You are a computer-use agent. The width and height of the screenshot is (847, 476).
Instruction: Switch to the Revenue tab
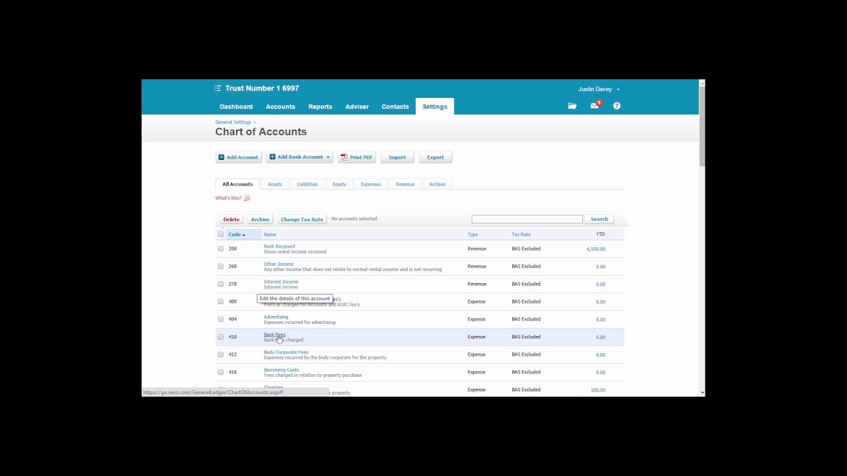click(x=405, y=184)
